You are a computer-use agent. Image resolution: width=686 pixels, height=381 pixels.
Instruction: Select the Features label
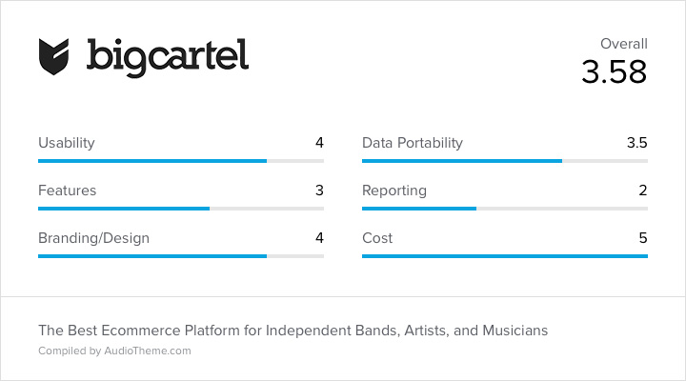[x=68, y=190]
